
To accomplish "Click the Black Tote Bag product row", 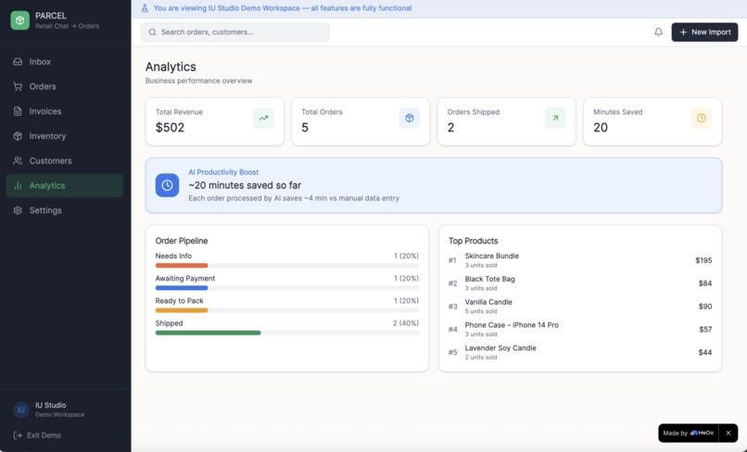I will pos(580,282).
